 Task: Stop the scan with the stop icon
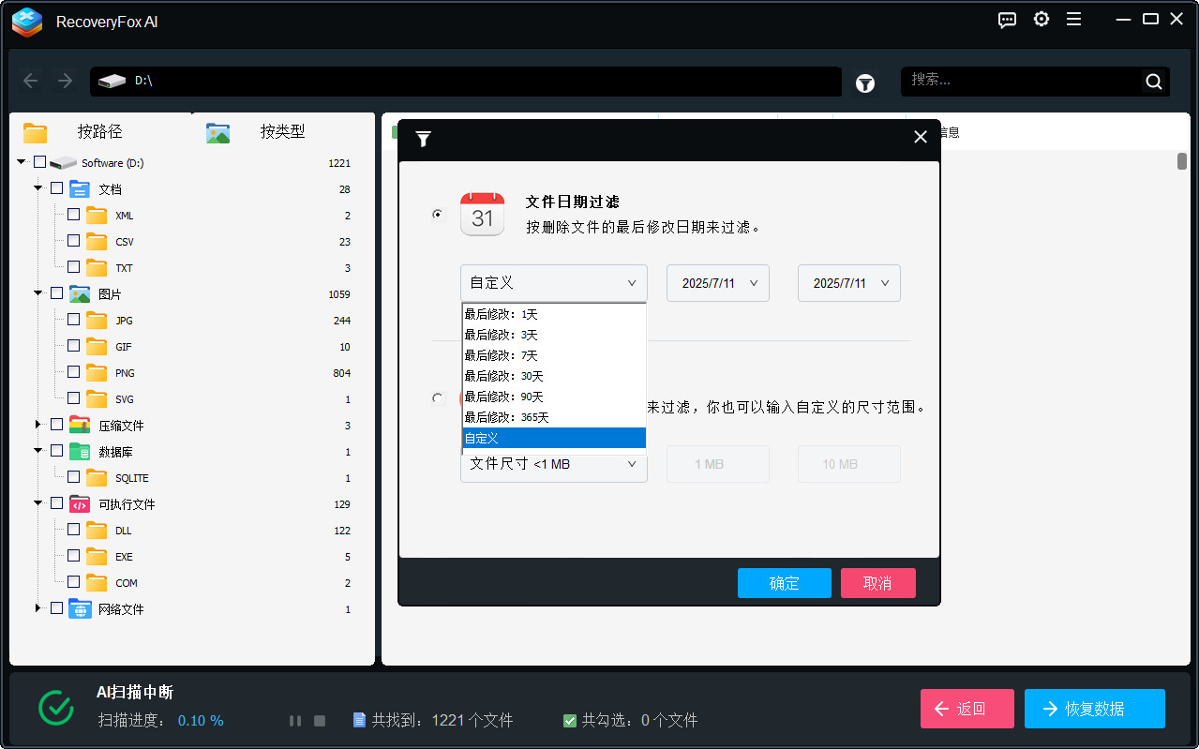tap(319, 720)
